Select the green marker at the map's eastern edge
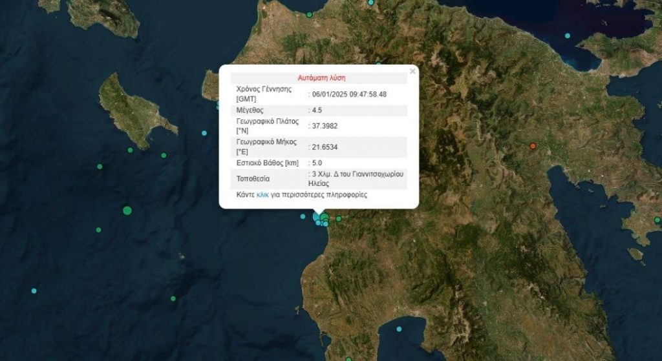This screenshot has width=662, height=361. pyautogui.click(x=657, y=220)
